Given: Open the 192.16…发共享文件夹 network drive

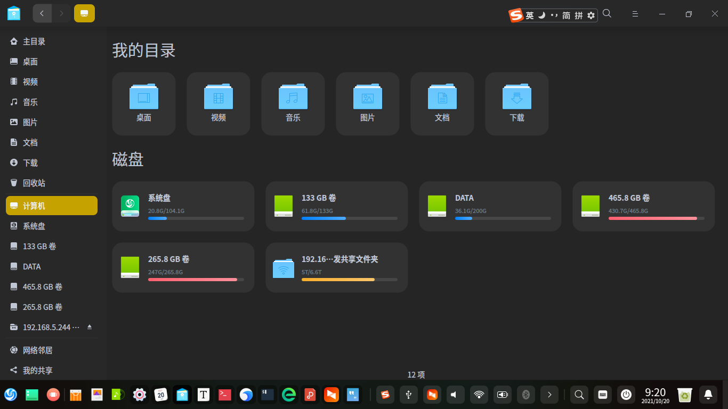Looking at the screenshot, I should point(336,268).
